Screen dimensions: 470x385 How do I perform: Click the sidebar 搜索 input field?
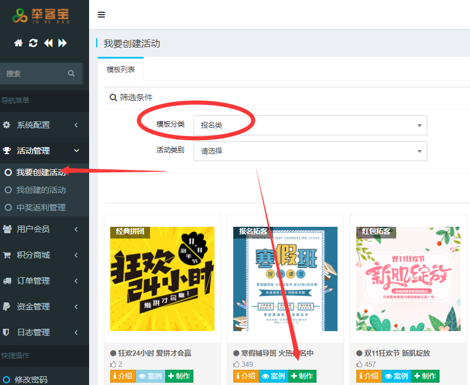pos(41,73)
